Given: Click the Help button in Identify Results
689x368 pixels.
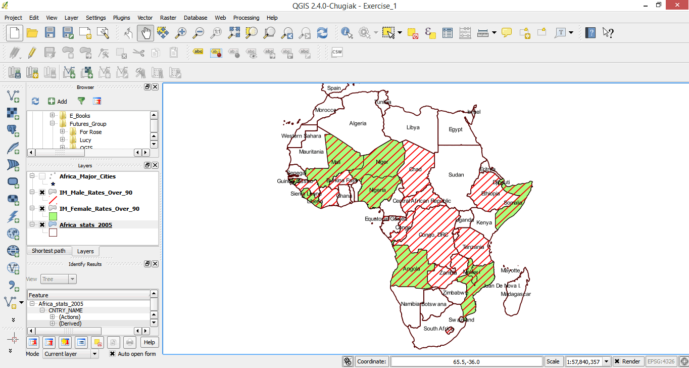Looking at the screenshot, I should tap(149, 342).
